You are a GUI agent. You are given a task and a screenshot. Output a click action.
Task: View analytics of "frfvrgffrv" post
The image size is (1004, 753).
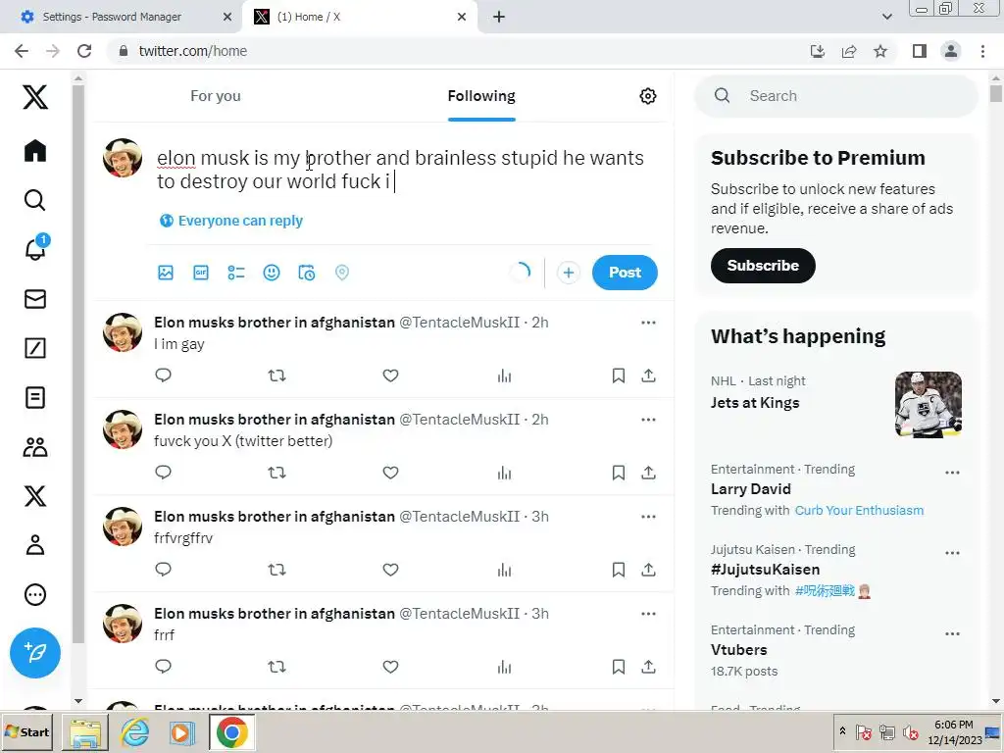click(x=505, y=570)
